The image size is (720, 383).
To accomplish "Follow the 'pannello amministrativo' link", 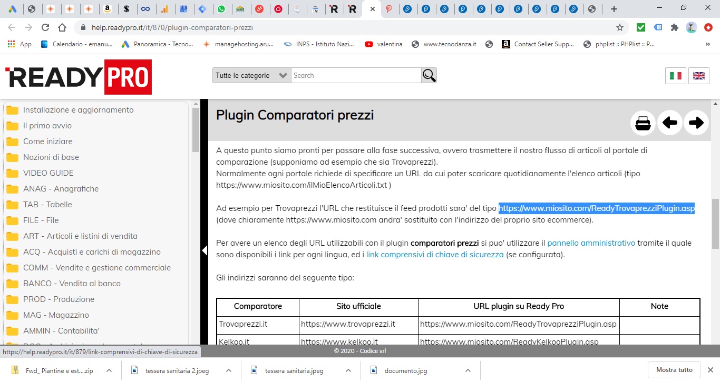I will (x=591, y=243).
